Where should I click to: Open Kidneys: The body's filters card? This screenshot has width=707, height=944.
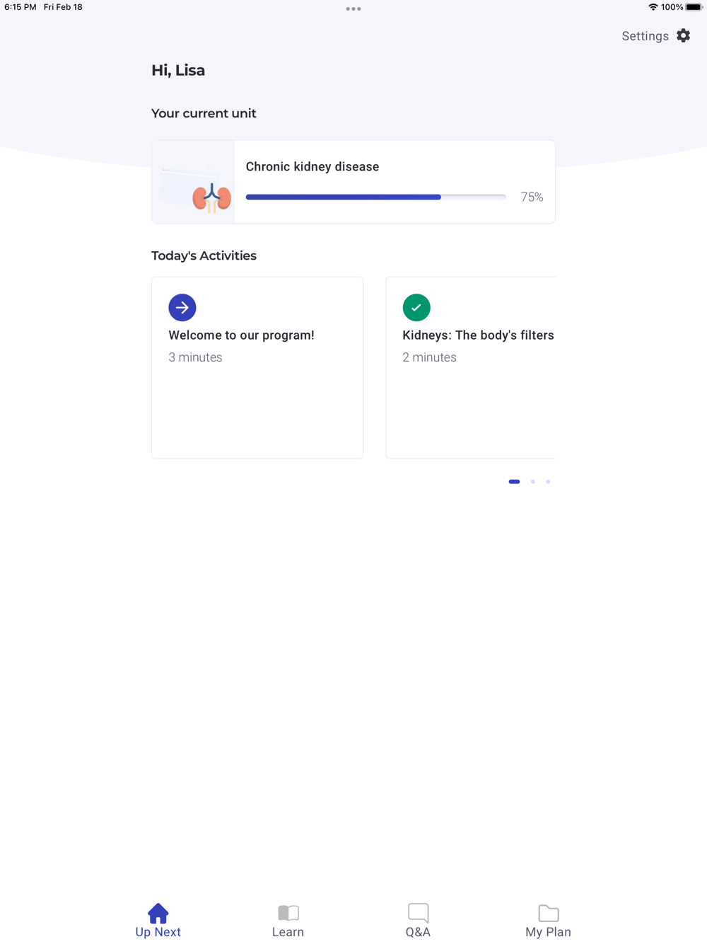pyautogui.click(x=471, y=367)
